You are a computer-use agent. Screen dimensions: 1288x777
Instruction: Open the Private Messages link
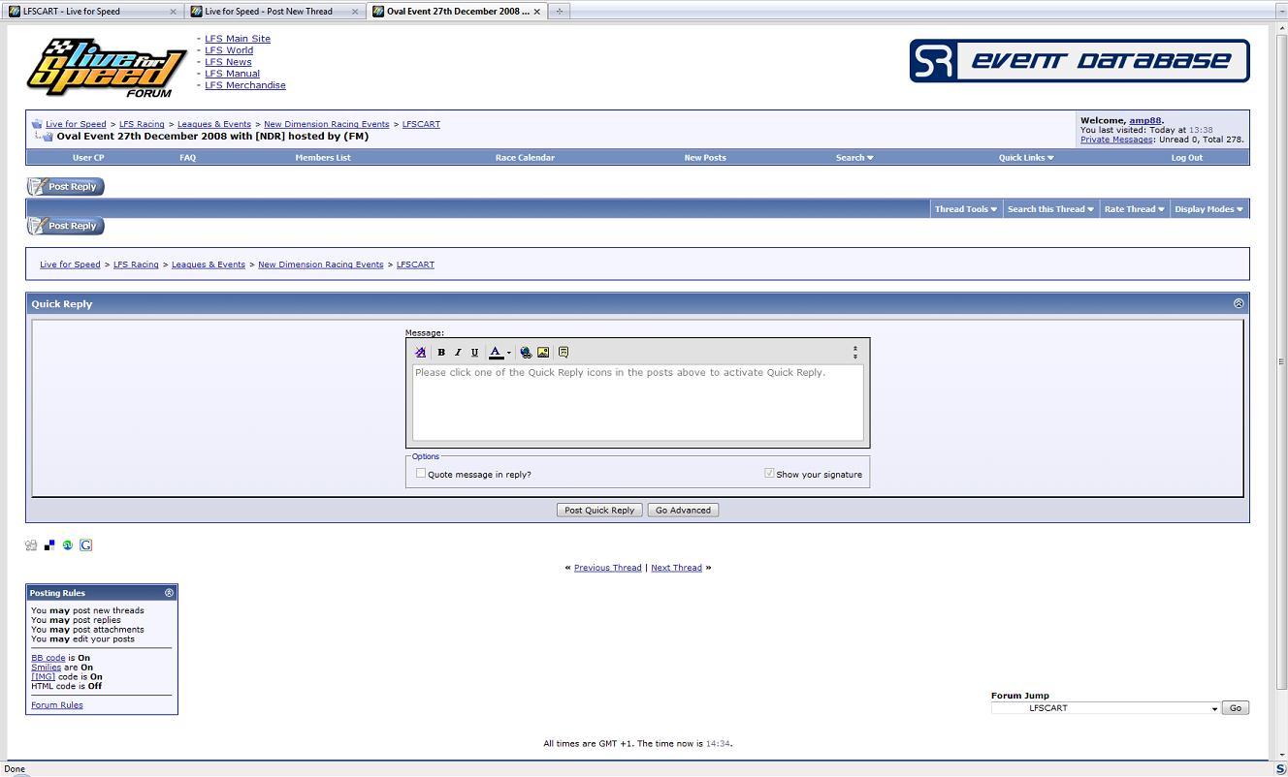pyautogui.click(x=1116, y=140)
